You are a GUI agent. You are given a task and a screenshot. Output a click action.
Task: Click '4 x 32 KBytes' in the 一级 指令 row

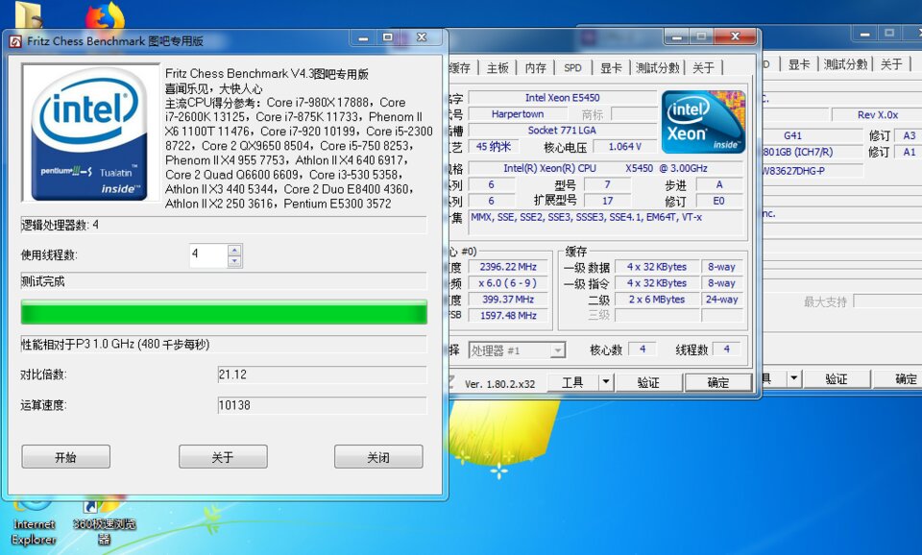point(657,283)
